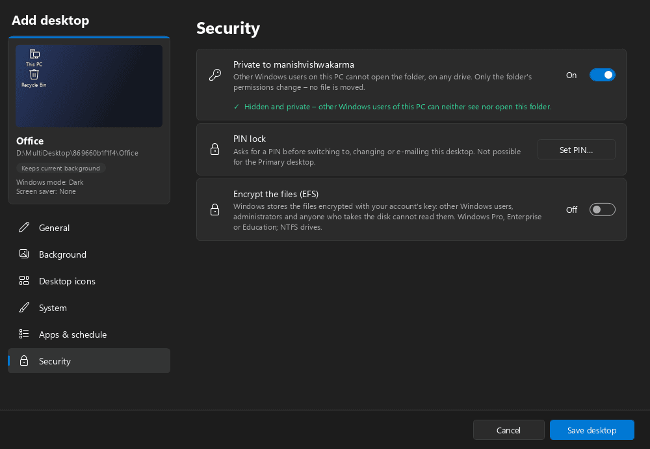
Task: Open the System section
Action: [88, 308]
